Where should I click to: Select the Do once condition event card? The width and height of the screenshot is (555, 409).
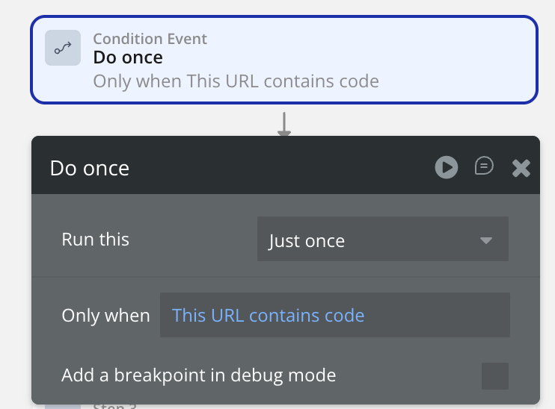pyautogui.click(x=449, y=60)
